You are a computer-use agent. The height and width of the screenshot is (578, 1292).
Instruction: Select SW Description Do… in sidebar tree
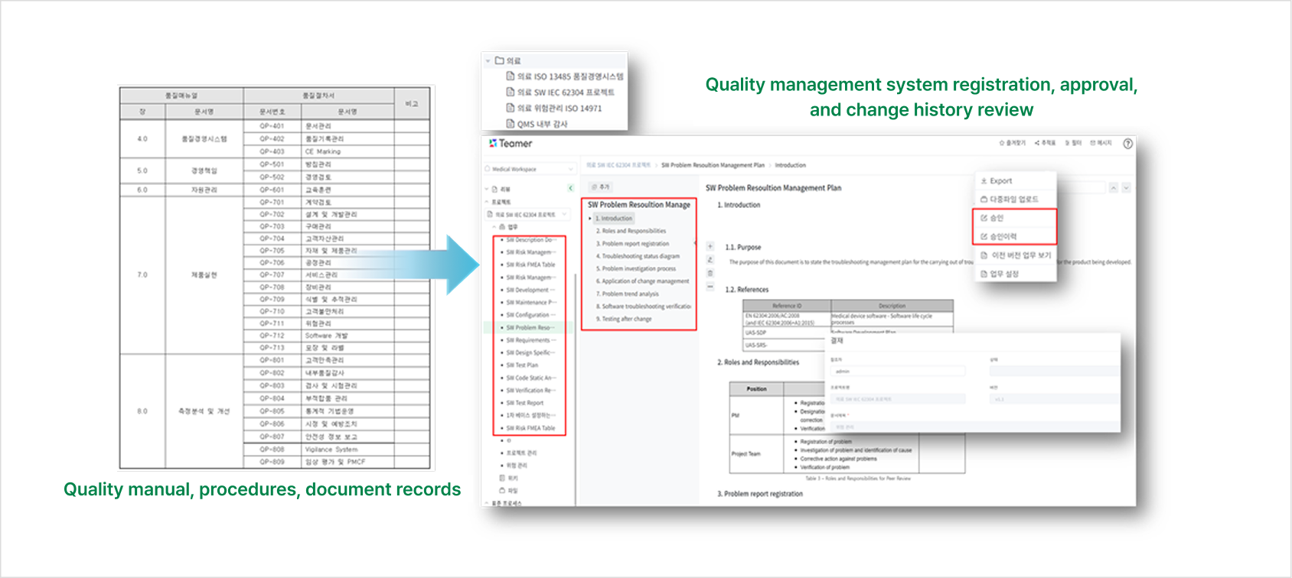tap(531, 240)
